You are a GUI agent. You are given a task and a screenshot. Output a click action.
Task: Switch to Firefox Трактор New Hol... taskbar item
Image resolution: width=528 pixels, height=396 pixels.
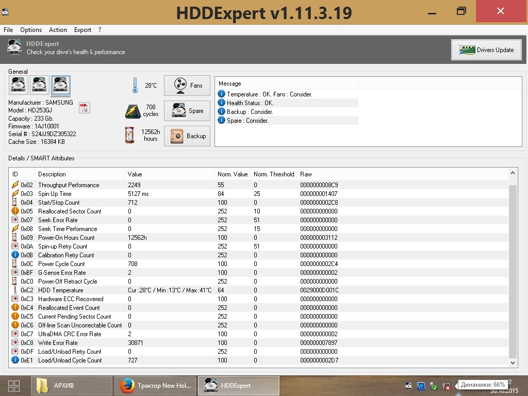coord(155,386)
